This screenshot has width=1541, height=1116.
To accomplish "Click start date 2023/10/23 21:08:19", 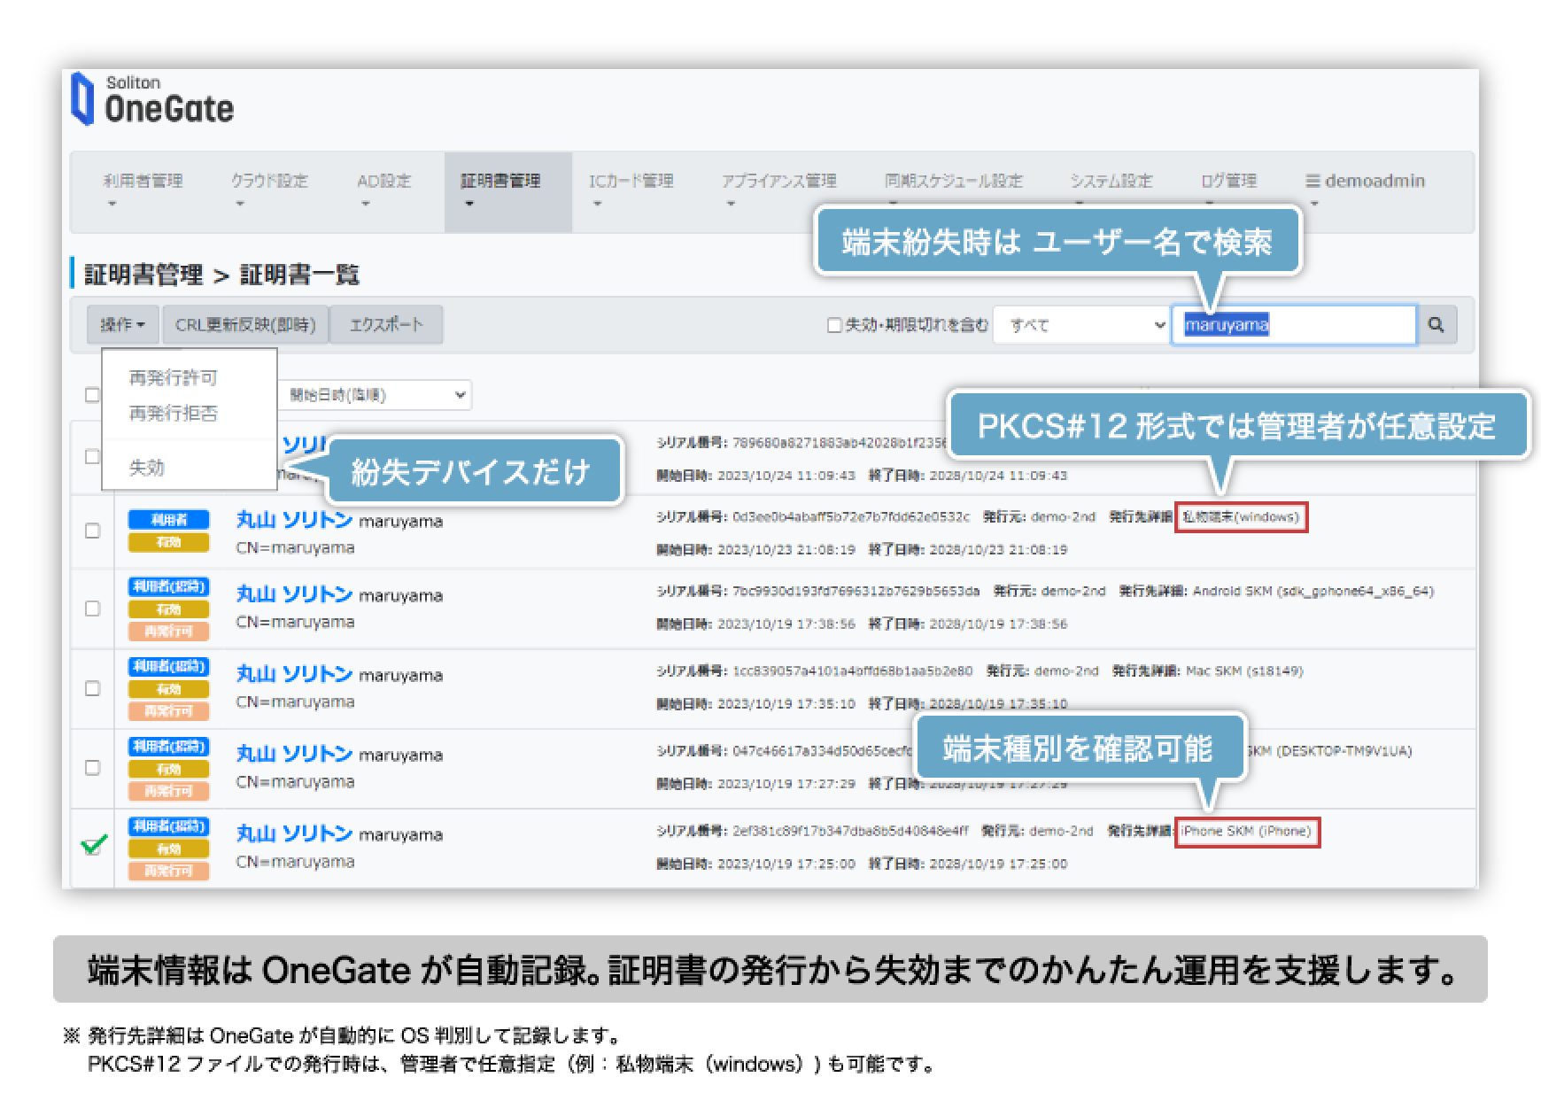I will (x=786, y=550).
